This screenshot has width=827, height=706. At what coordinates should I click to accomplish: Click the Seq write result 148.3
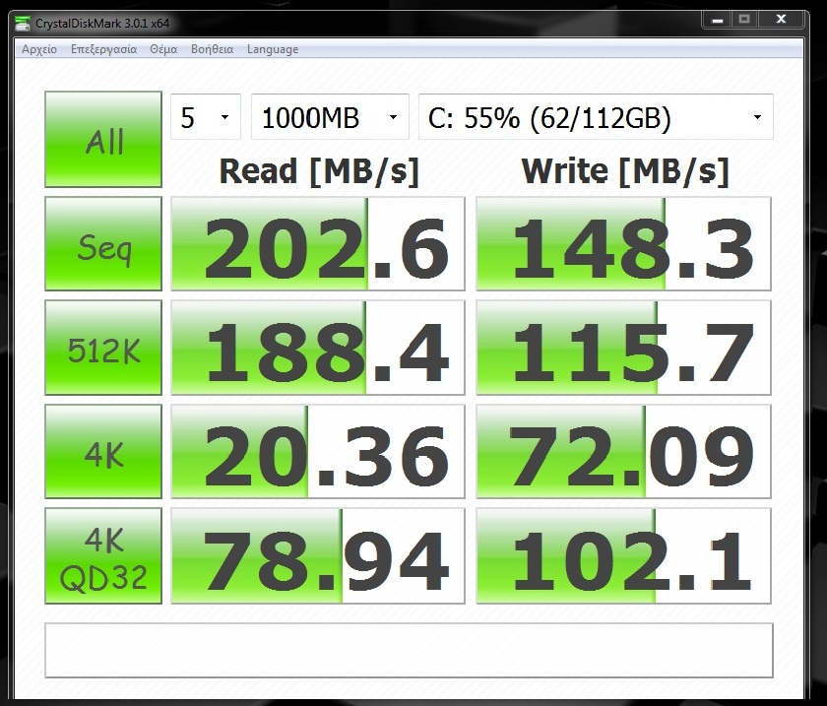pos(623,244)
